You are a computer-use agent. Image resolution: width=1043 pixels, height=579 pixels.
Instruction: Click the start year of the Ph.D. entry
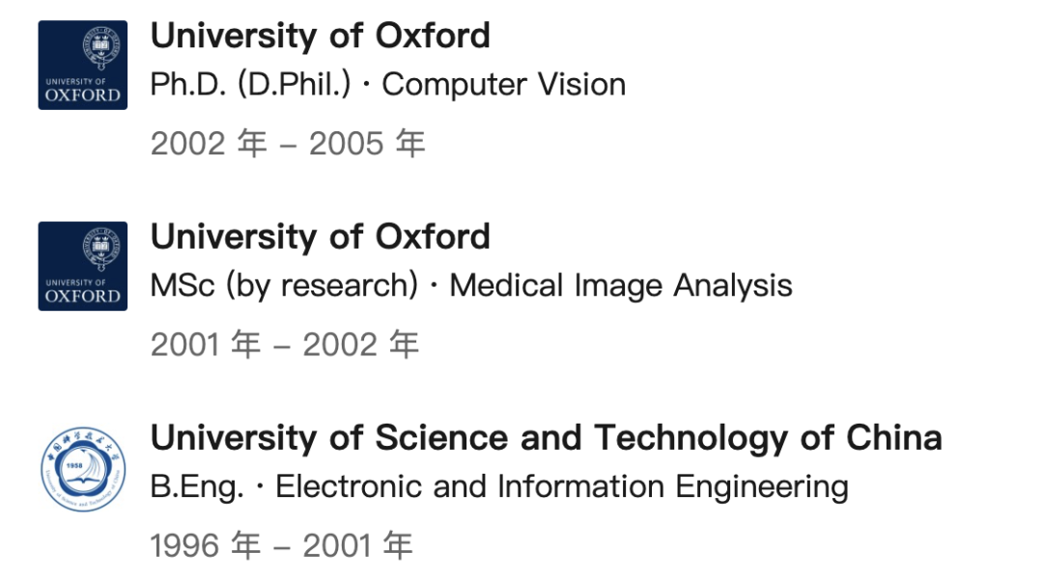[x=208, y=144]
